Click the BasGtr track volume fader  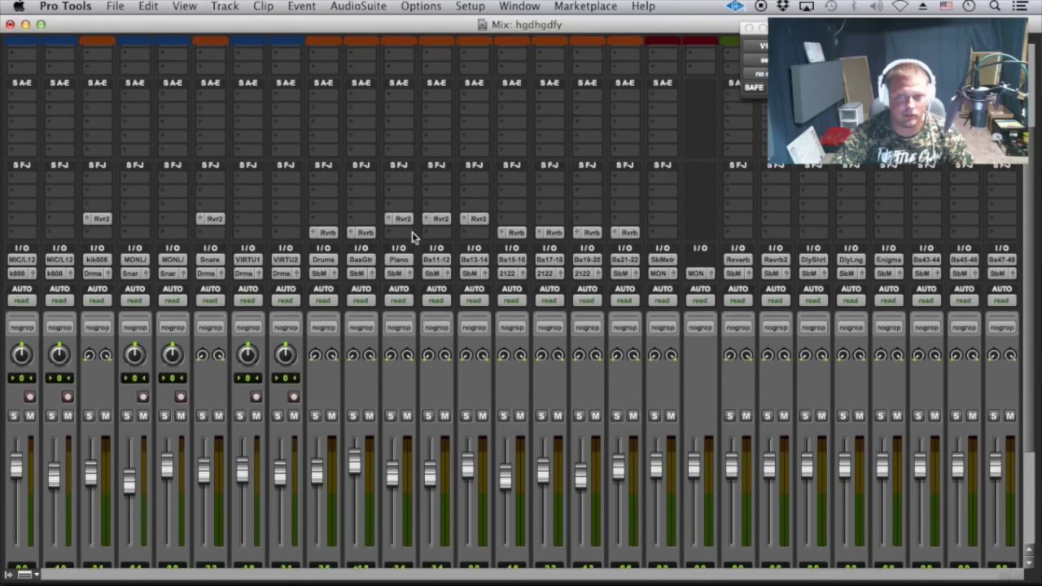(x=354, y=461)
